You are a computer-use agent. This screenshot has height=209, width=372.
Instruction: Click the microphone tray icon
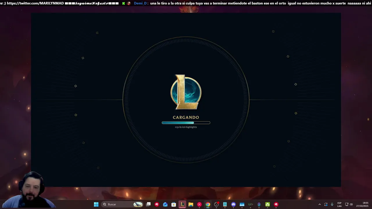(332, 204)
